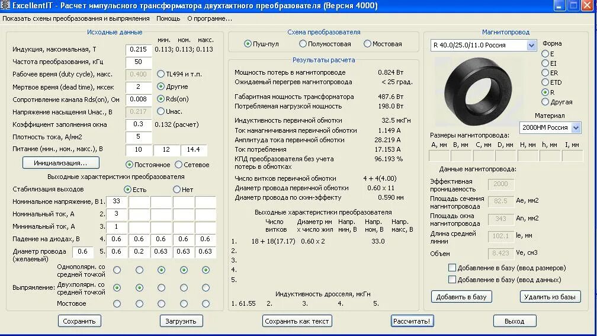Click the toroidal core image thumbnail
597x336 pixels.
tap(478, 91)
